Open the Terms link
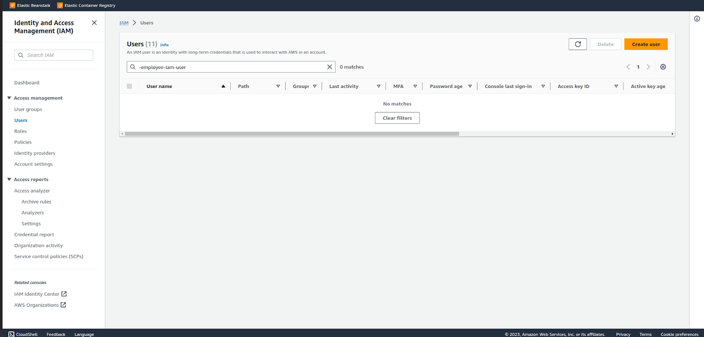The width and height of the screenshot is (704, 337). (645, 334)
